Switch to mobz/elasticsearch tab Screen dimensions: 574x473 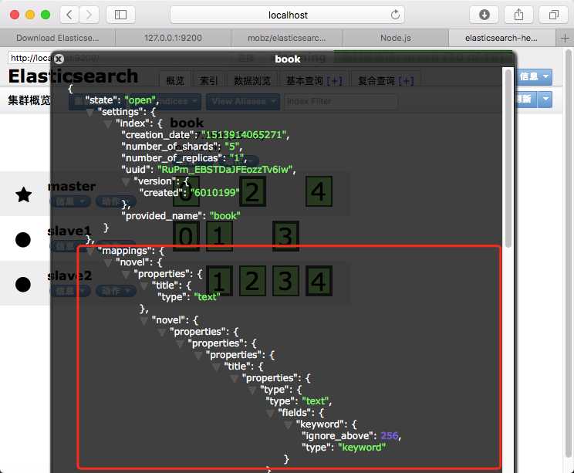pyautogui.click(x=286, y=38)
